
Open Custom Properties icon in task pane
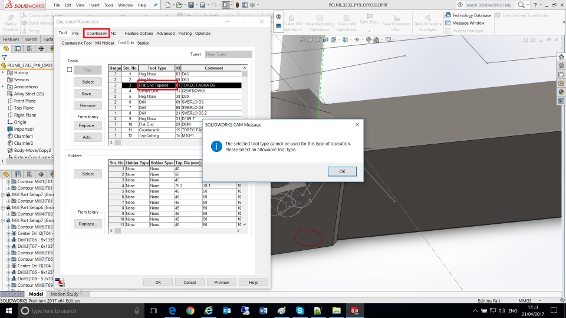[x=561, y=101]
